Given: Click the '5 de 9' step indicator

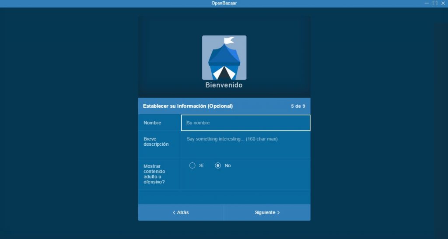Looking at the screenshot, I should [x=298, y=106].
